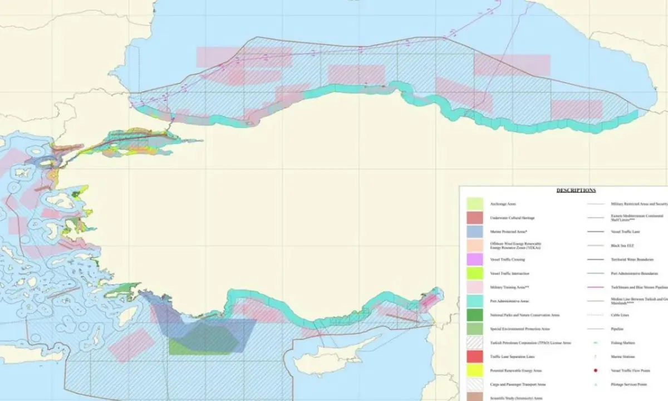Click the National Parks dark green swatch
This screenshot has height=401, width=668.
point(475,315)
